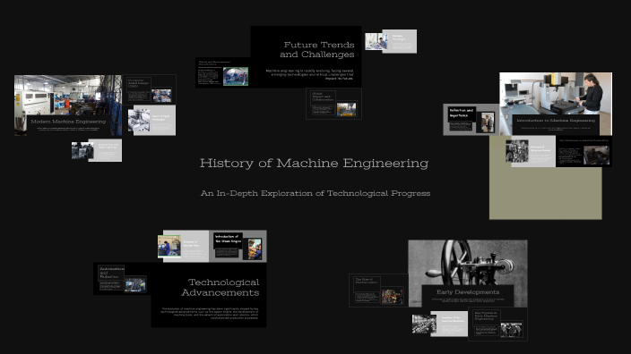Image resolution: width=631 pixels, height=354 pixels.
Task: Open the "Impact of Digital Technologies" slide
Action: [x=151, y=120]
